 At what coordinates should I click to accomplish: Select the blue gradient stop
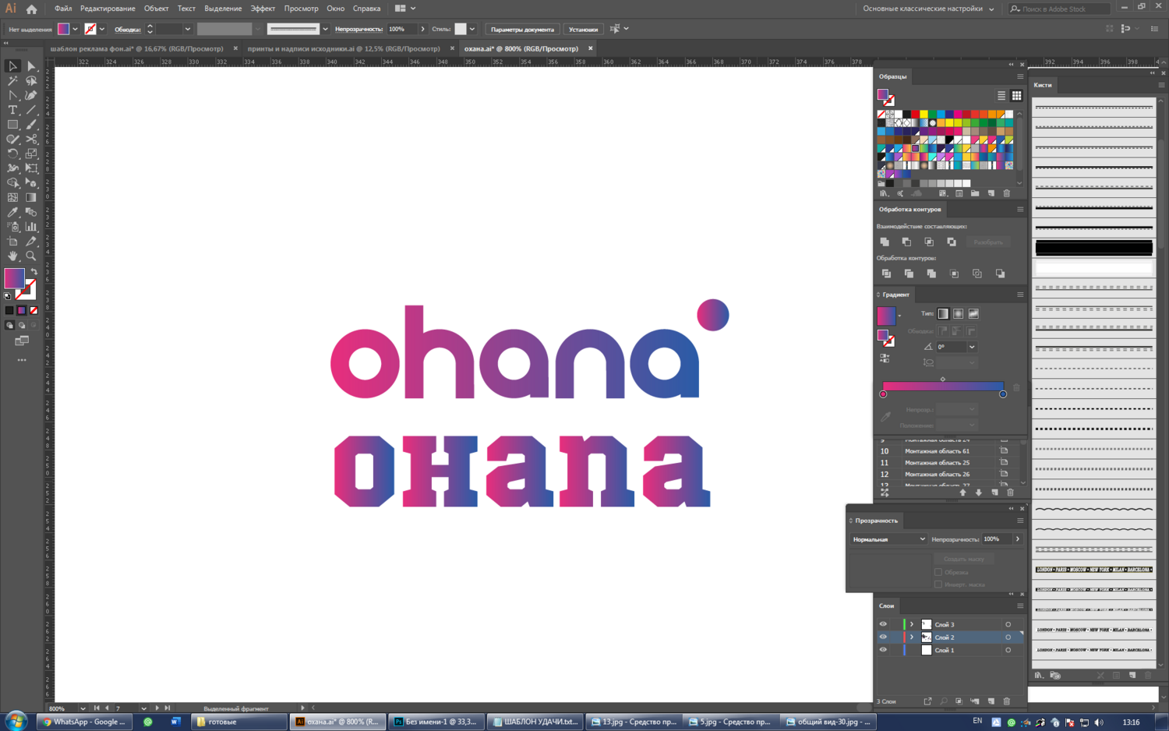(x=1003, y=394)
